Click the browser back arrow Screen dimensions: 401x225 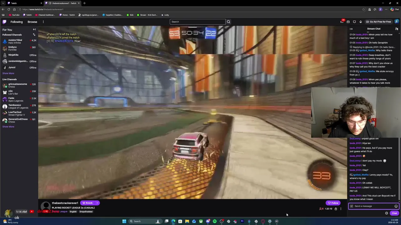pos(3,9)
